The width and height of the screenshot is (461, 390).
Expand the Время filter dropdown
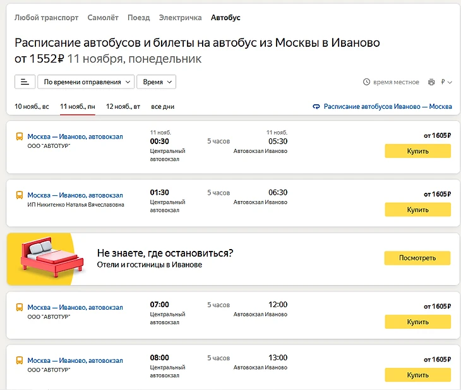156,82
